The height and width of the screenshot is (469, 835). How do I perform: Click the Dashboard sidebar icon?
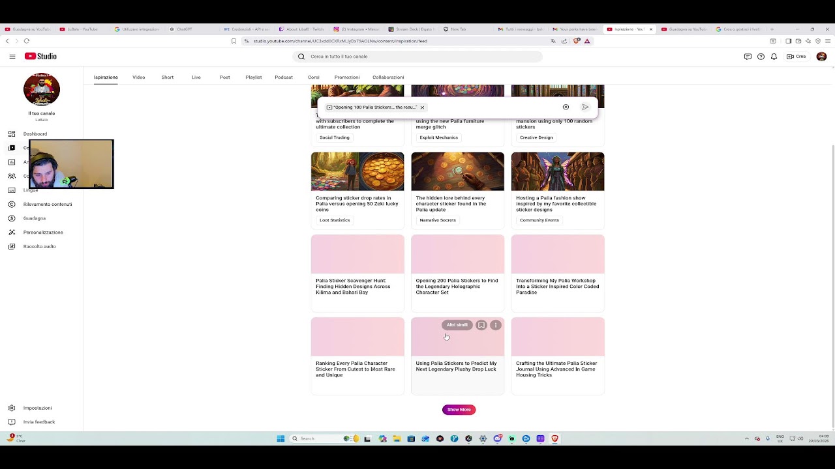[x=12, y=134]
